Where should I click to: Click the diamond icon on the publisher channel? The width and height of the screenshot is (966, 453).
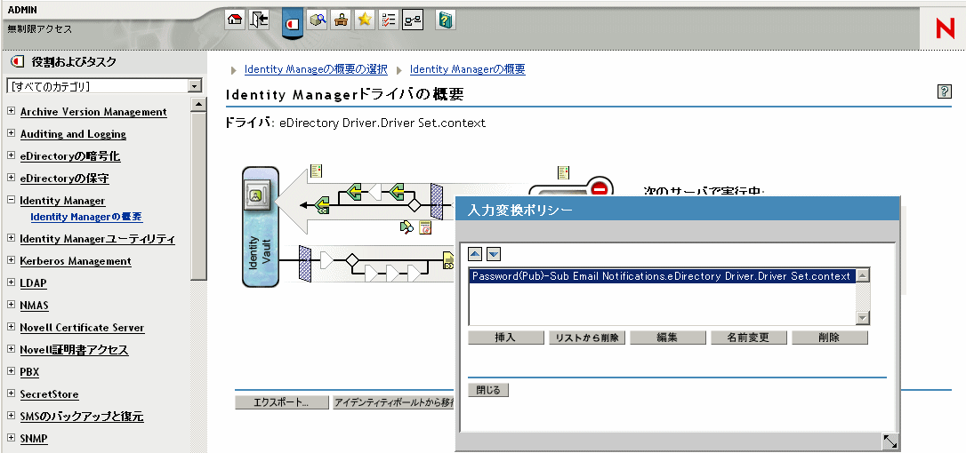(415, 203)
